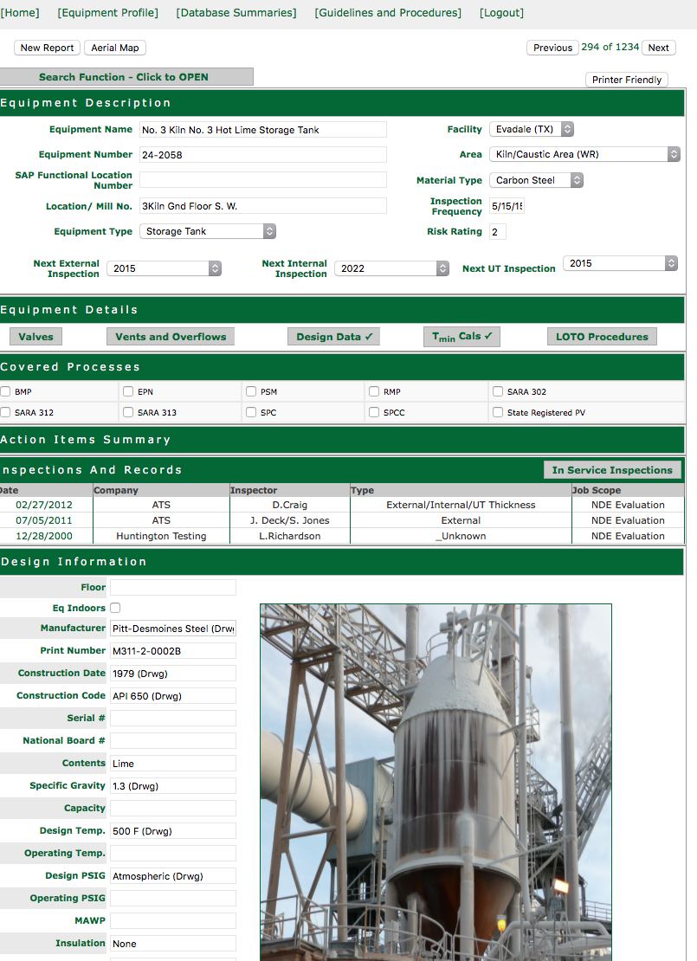The width and height of the screenshot is (697, 961).
Task: Change the Next Internal Inspection year
Action: pos(391,268)
